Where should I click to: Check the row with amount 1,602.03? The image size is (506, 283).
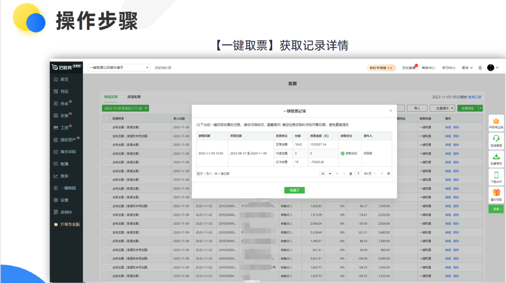click(x=106, y=206)
